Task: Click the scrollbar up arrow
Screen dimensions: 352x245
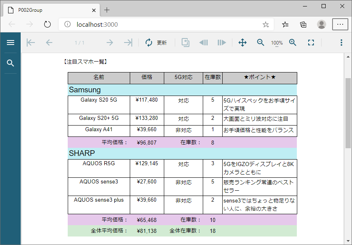Action: coord(348,57)
